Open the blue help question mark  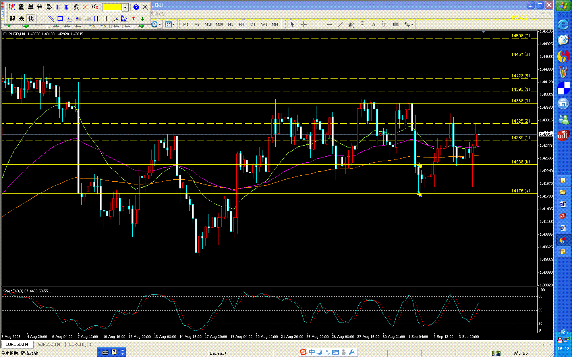tap(136, 7)
